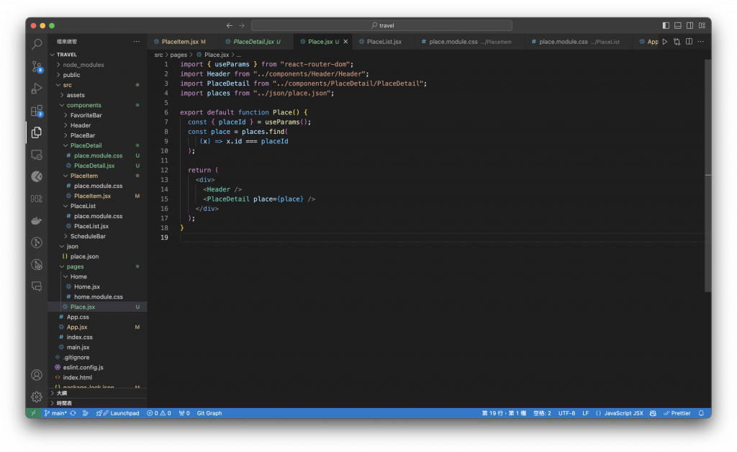This screenshot has height=452, width=737.
Task: Expand the 大綱 outline section
Action: (97, 393)
